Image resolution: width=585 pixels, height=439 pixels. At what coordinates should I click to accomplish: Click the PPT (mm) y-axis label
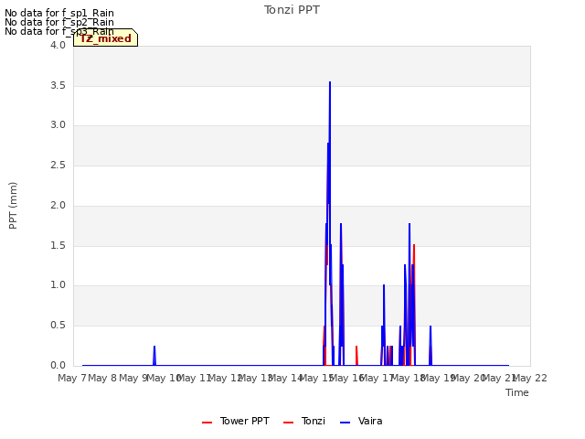pyautogui.click(x=13, y=206)
